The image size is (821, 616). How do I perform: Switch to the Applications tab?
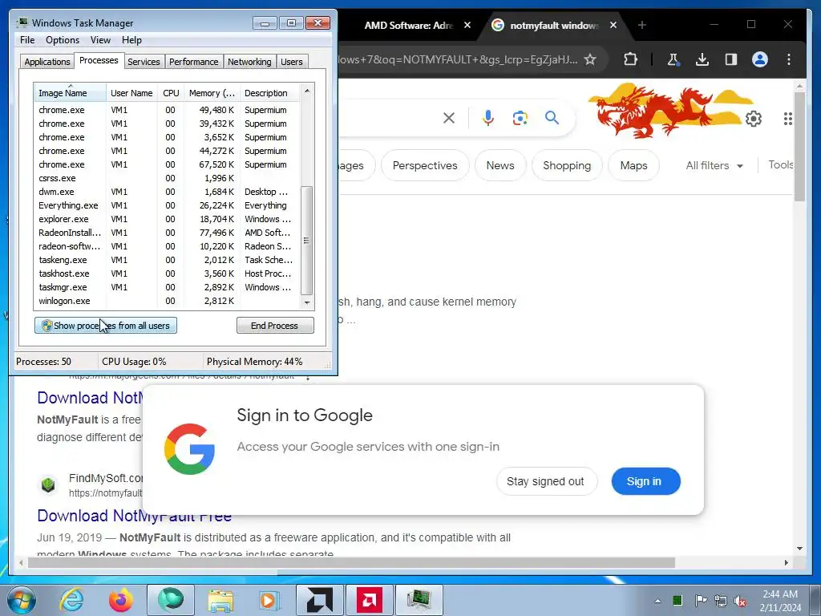[47, 62]
